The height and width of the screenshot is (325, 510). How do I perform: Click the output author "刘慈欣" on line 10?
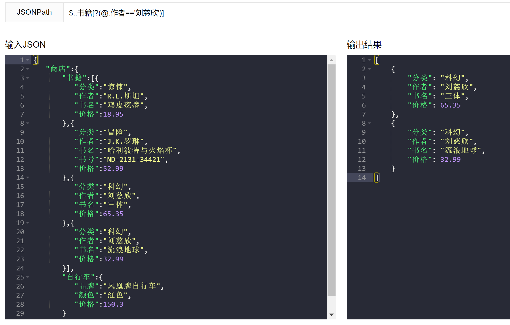tap(457, 142)
